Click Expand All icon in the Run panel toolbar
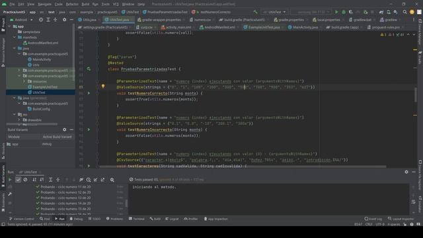This screenshot has height=238, width=423. click(x=50, y=180)
